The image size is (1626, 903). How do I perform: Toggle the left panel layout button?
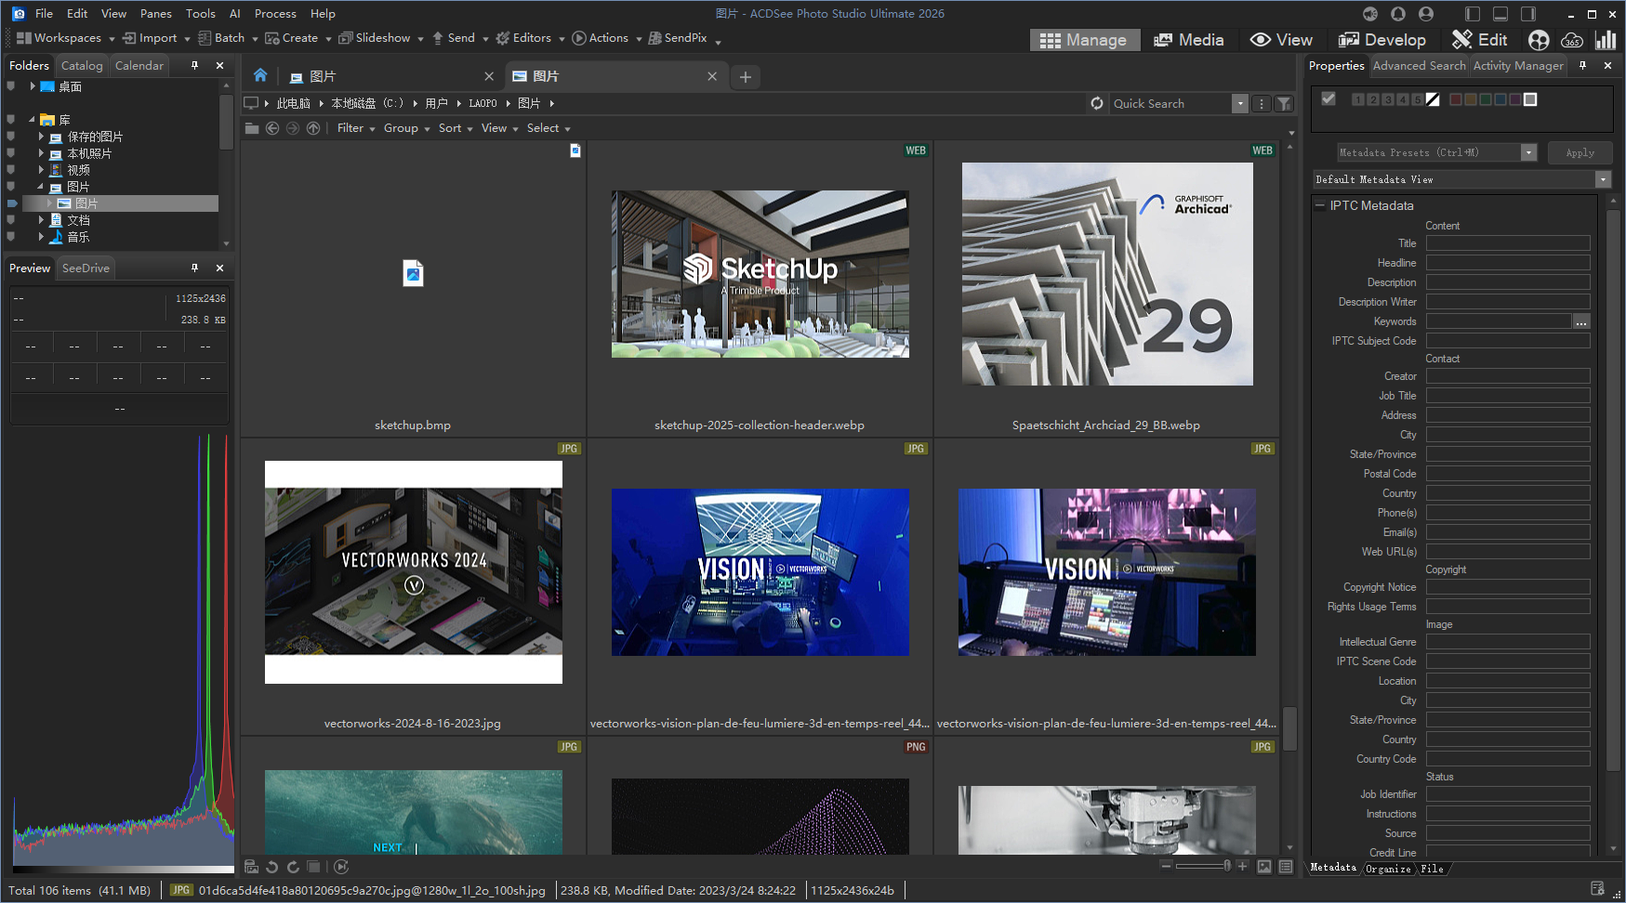tap(1472, 14)
